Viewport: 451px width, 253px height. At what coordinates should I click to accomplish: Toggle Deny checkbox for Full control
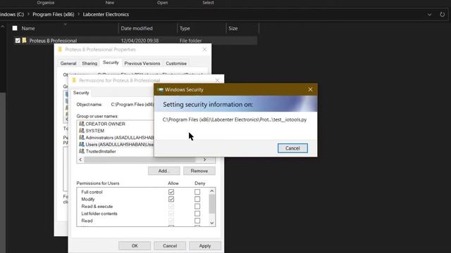pos(197,192)
